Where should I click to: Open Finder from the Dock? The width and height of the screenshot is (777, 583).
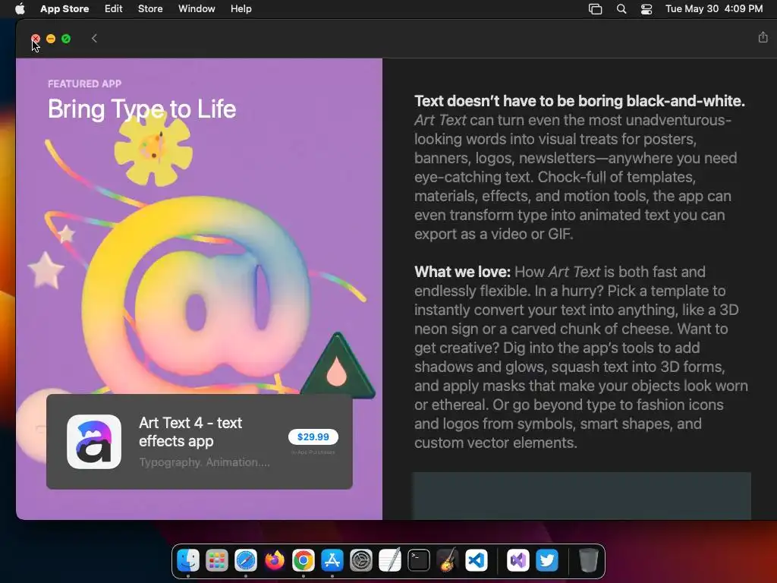(x=188, y=561)
